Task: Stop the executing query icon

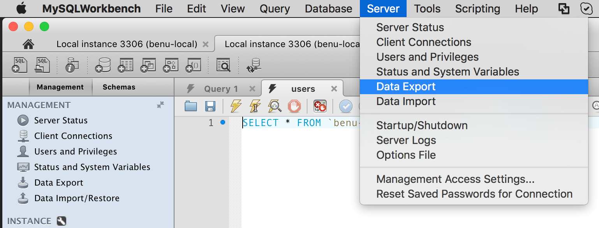Action: [x=294, y=106]
